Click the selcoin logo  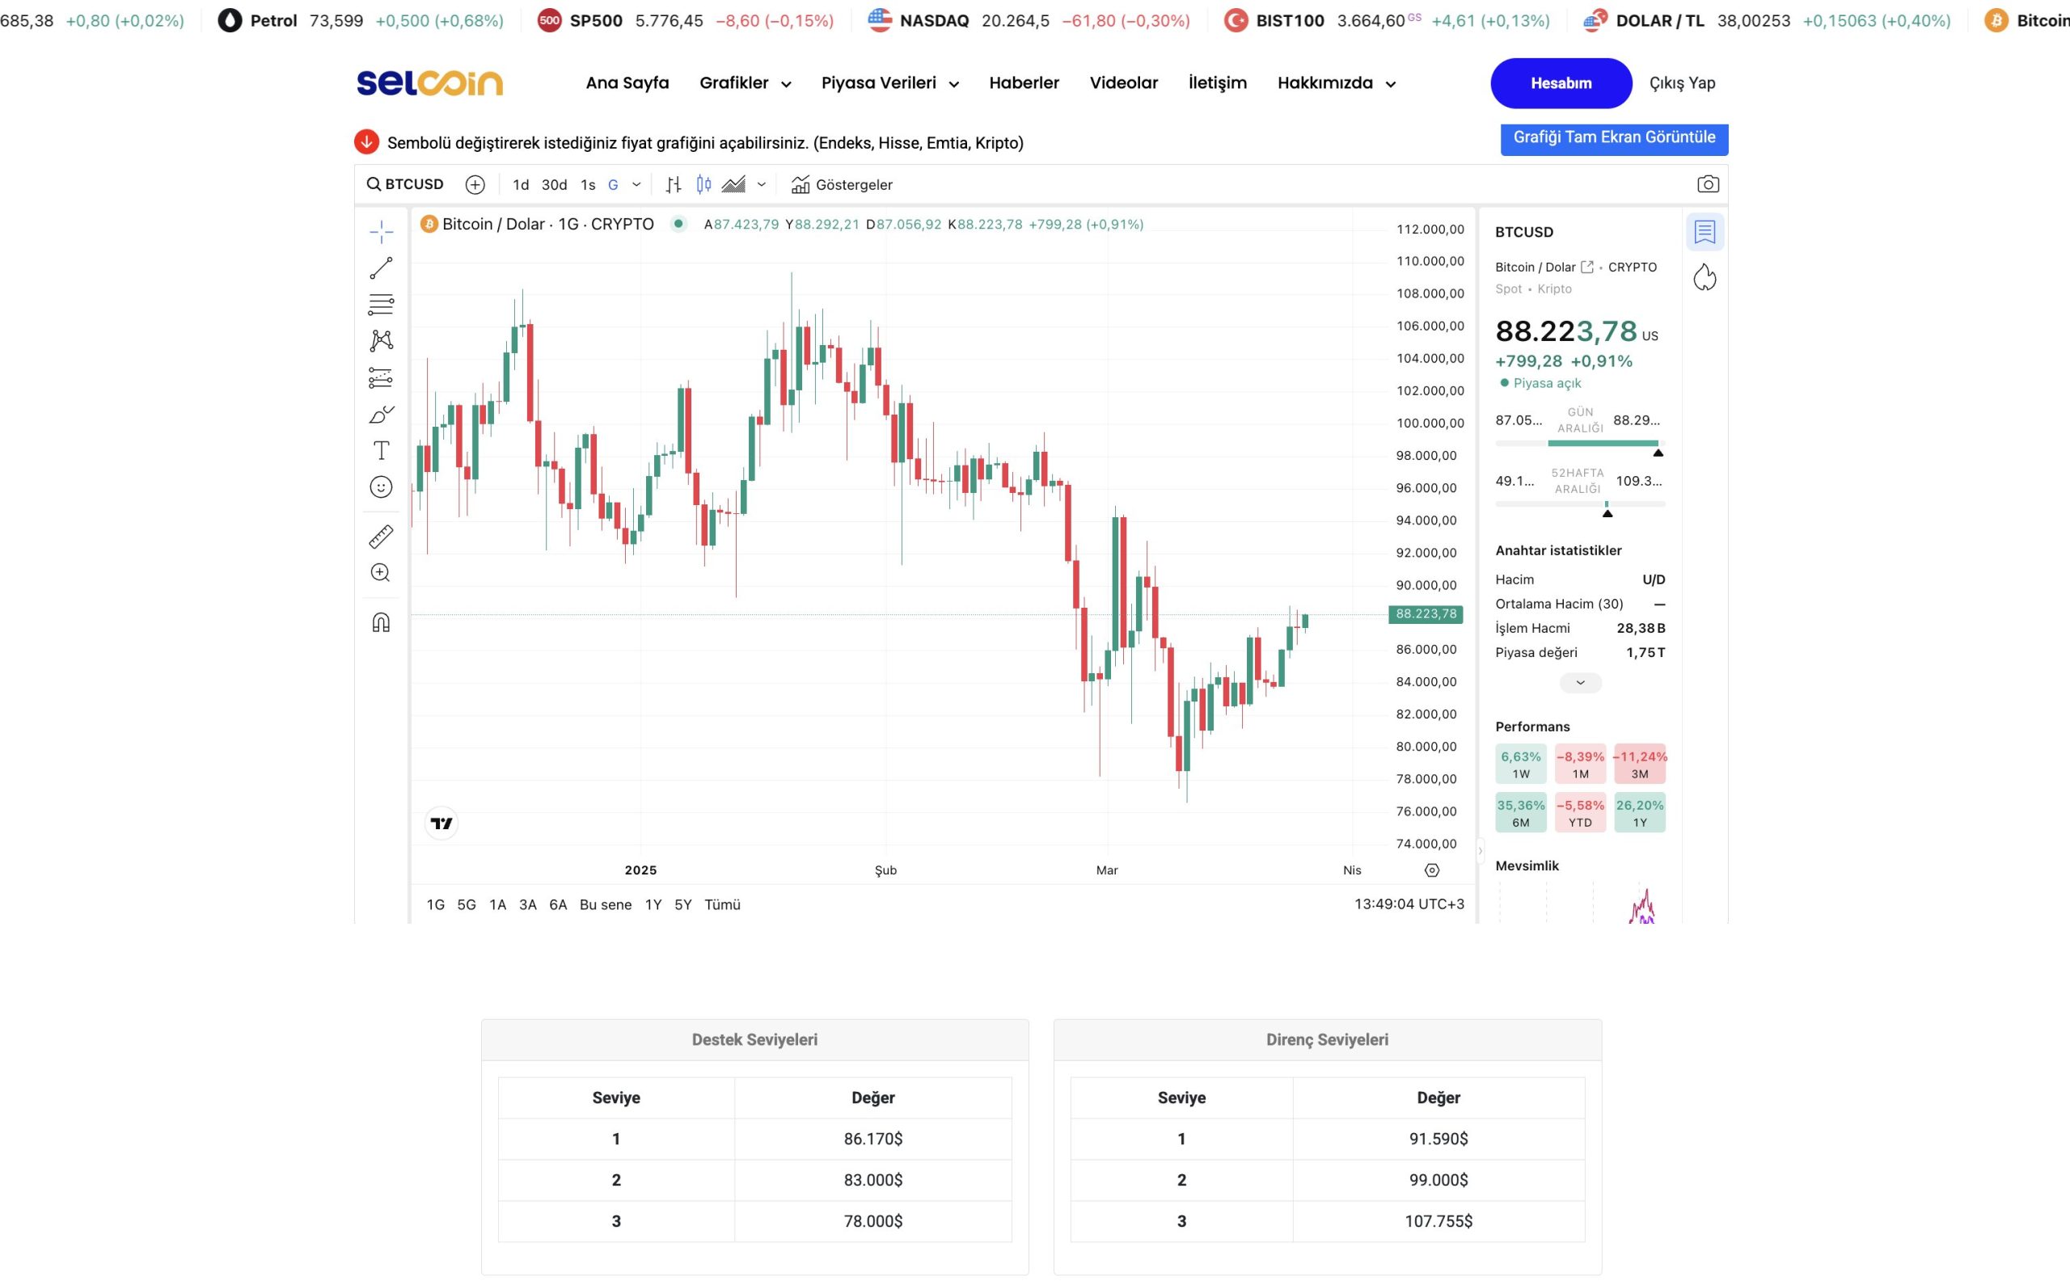pos(429,83)
